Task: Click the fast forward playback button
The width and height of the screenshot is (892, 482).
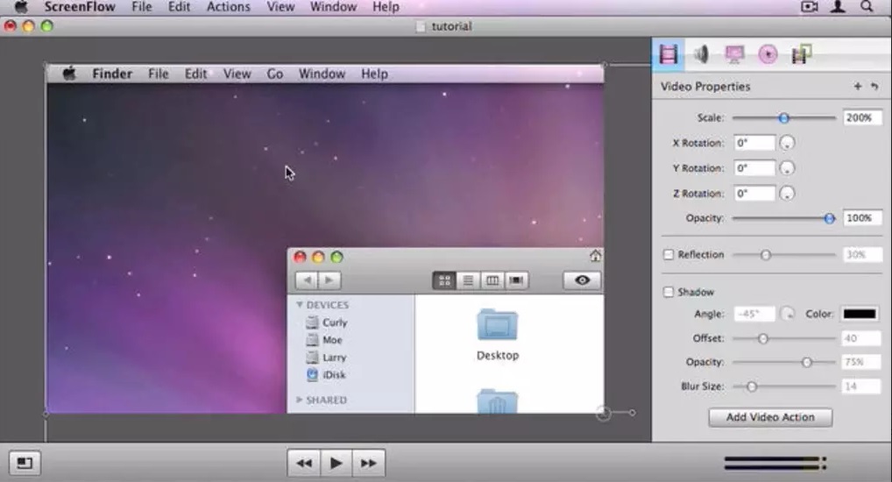Action: tap(369, 464)
